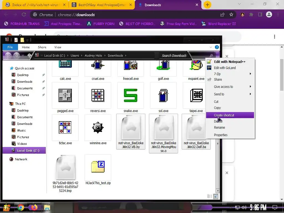Expand the Audrey Hale breadcrumb arrow
Viewport: 284px width, 213px height.
(x=105, y=55)
